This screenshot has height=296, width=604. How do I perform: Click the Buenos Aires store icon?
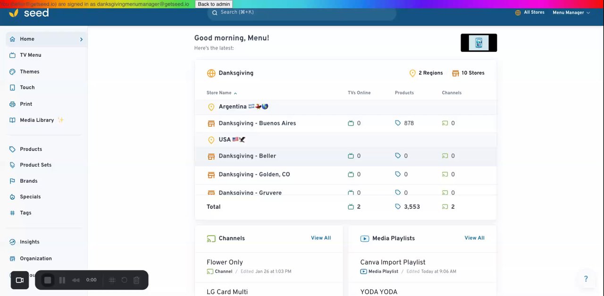click(x=211, y=124)
